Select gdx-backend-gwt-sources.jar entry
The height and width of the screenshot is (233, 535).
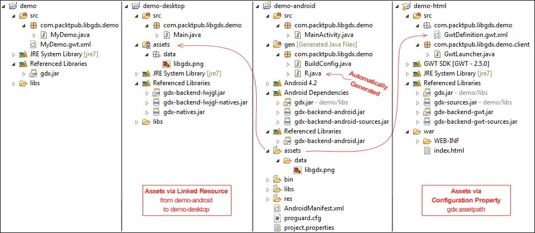[x=475, y=122]
